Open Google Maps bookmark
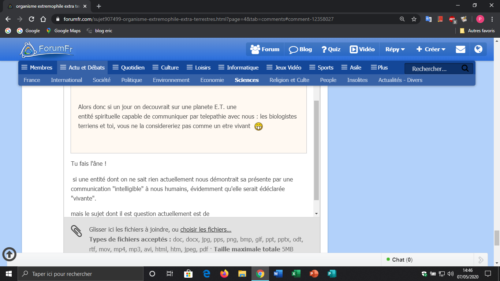500x281 pixels. 63,31
